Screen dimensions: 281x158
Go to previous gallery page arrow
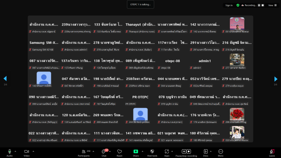click(x=5, y=79)
